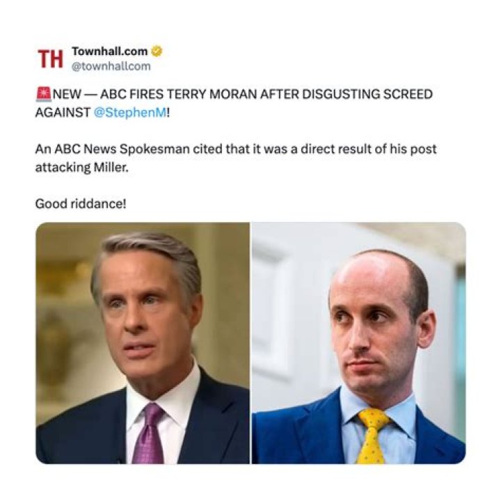
Task: Visit the @townhallcom handle
Action: click(111, 66)
